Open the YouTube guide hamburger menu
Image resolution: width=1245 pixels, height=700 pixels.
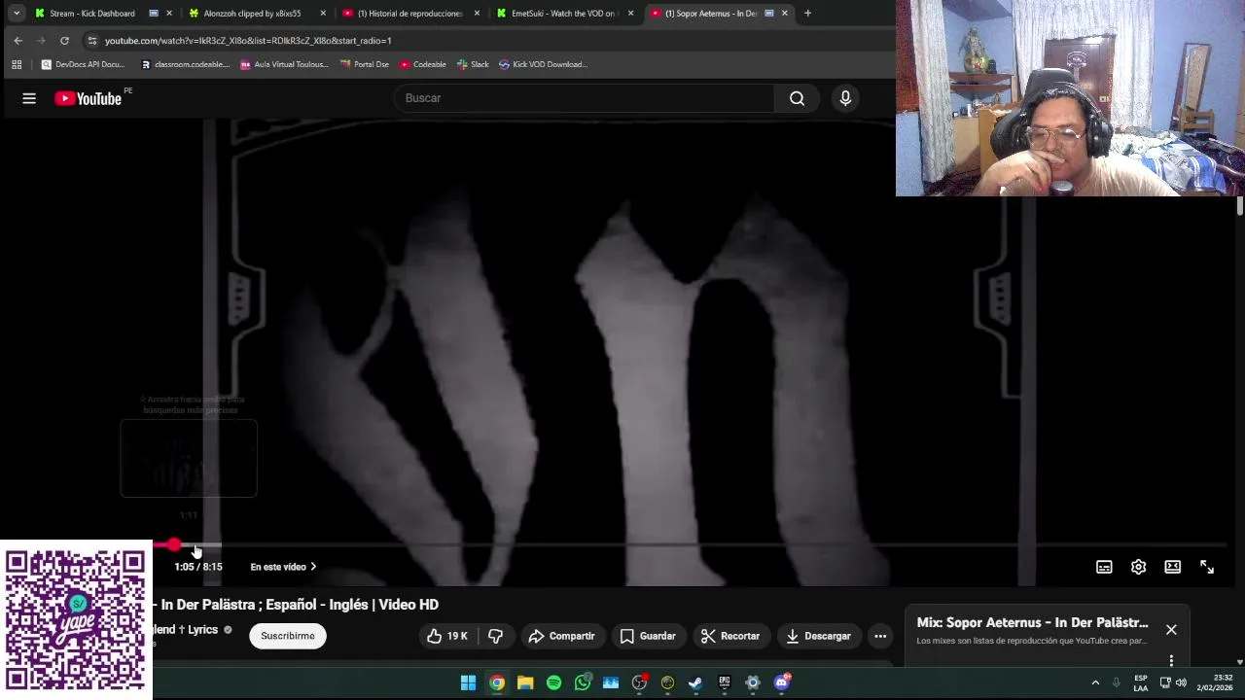tap(29, 98)
